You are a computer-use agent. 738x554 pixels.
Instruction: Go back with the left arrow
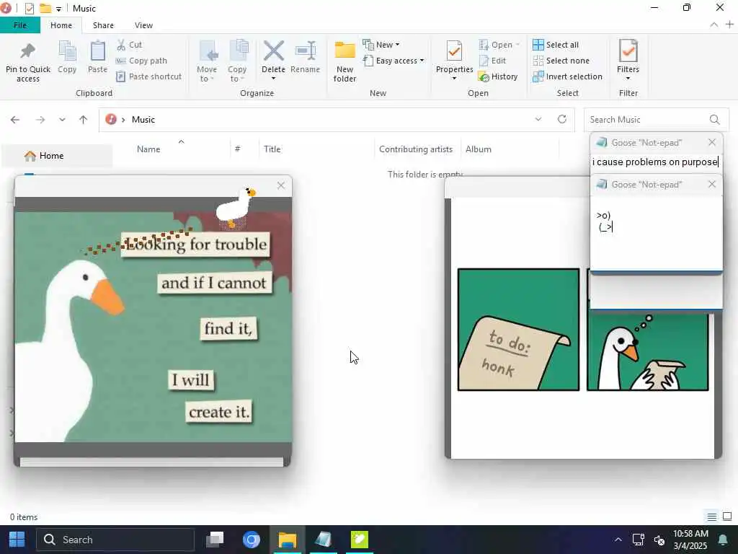pos(15,120)
